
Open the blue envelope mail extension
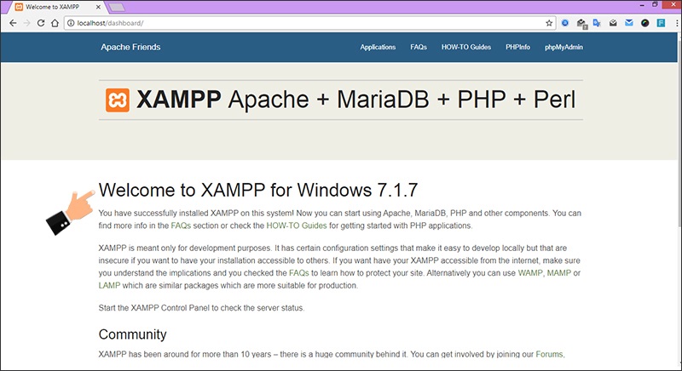(x=629, y=23)
